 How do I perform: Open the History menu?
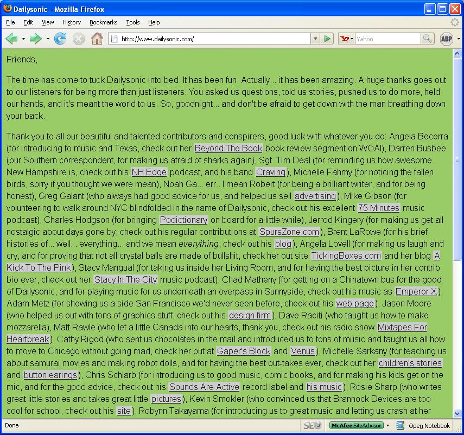72,22
